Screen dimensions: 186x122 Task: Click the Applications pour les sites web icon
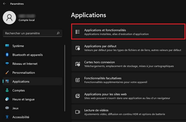tap(78, 96)
